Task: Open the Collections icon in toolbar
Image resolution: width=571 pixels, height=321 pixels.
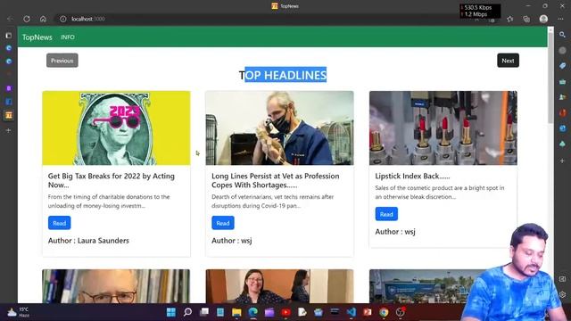Action: point(526,19)
